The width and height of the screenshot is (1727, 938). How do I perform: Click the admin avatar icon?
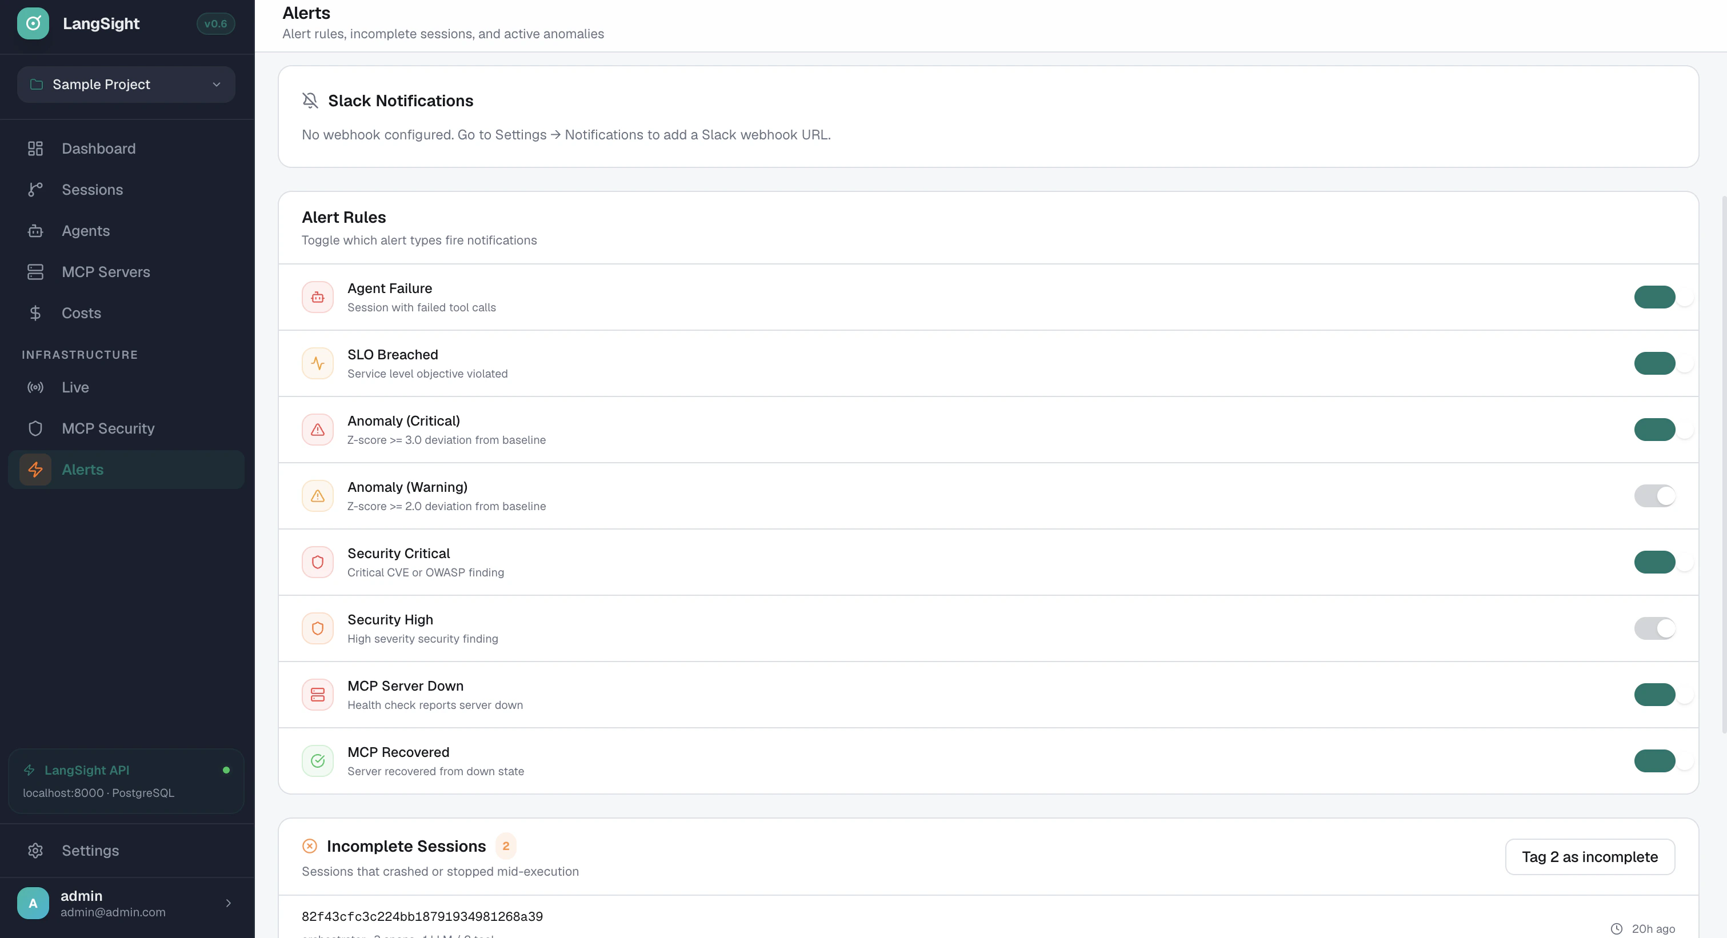(x=33, y=903)
